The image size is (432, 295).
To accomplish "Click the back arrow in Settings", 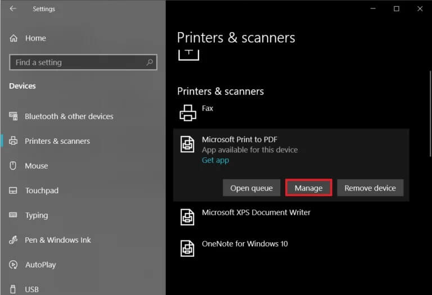I will 13,9.
